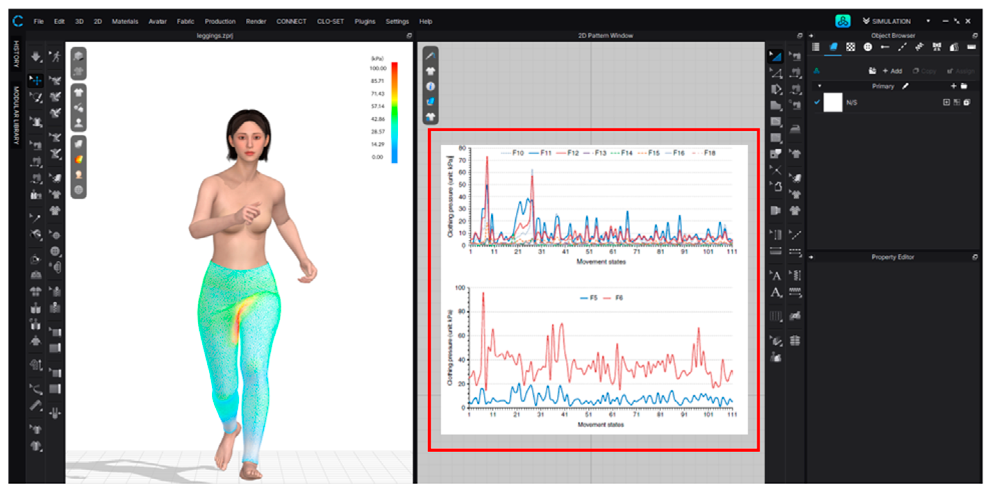Toggle garment display shirt icon in 3D toolbar

tap(79, 92)
